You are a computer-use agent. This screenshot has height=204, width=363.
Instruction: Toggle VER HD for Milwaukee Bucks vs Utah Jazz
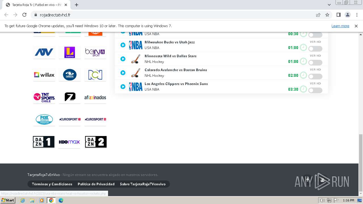coord(315,49)
